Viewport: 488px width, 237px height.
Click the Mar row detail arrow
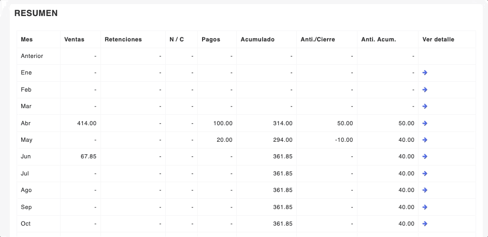point(425,107)
